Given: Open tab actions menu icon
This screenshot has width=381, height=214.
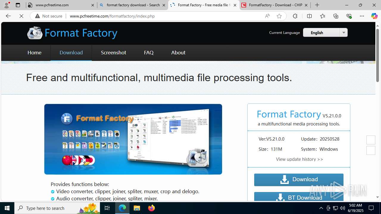Looking at the screenshot, I should (x=18, y=5).
